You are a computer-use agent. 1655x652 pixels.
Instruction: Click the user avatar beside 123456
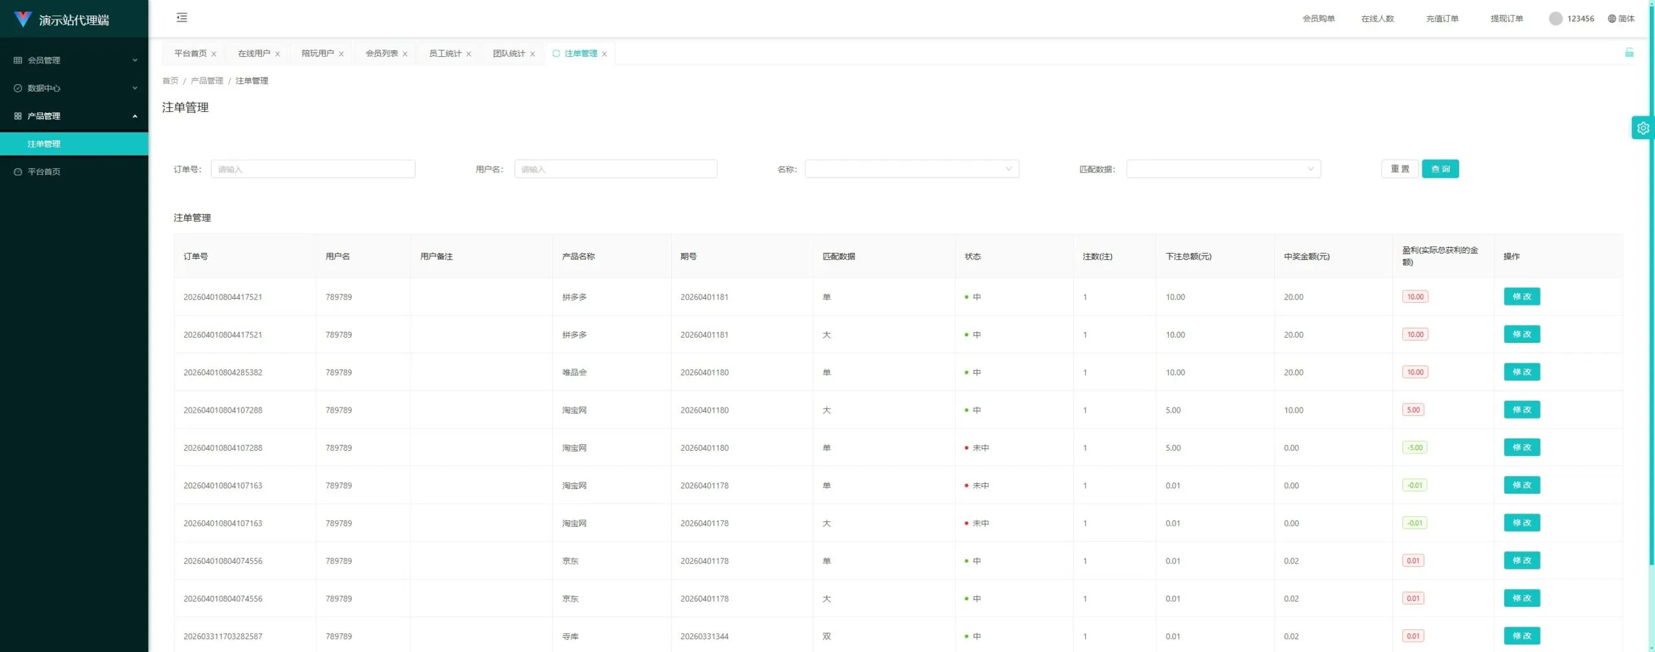(1555, 19)
